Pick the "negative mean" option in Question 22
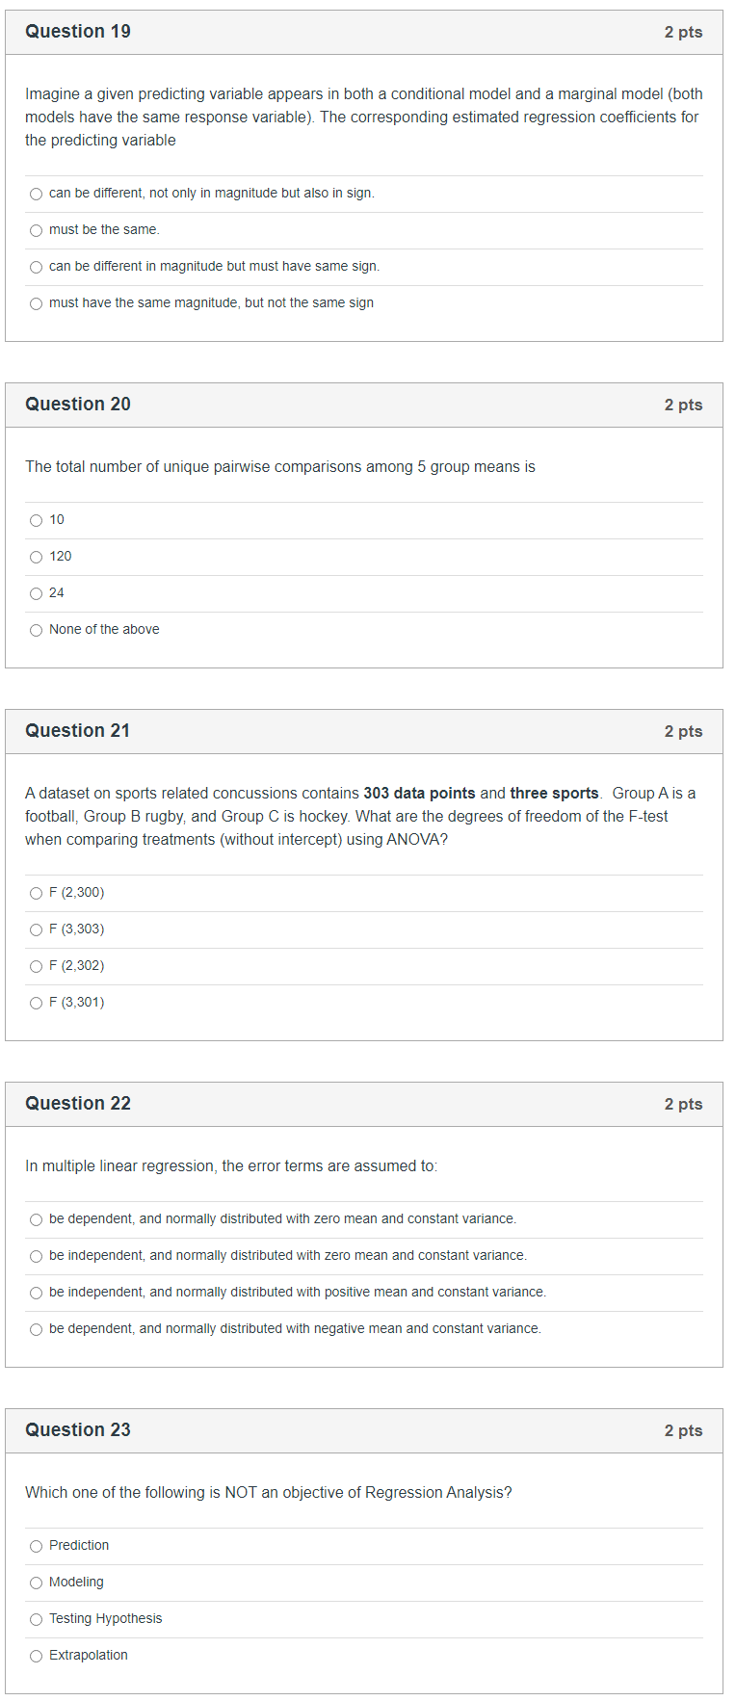736x1701 pixels. point(36,1329)
